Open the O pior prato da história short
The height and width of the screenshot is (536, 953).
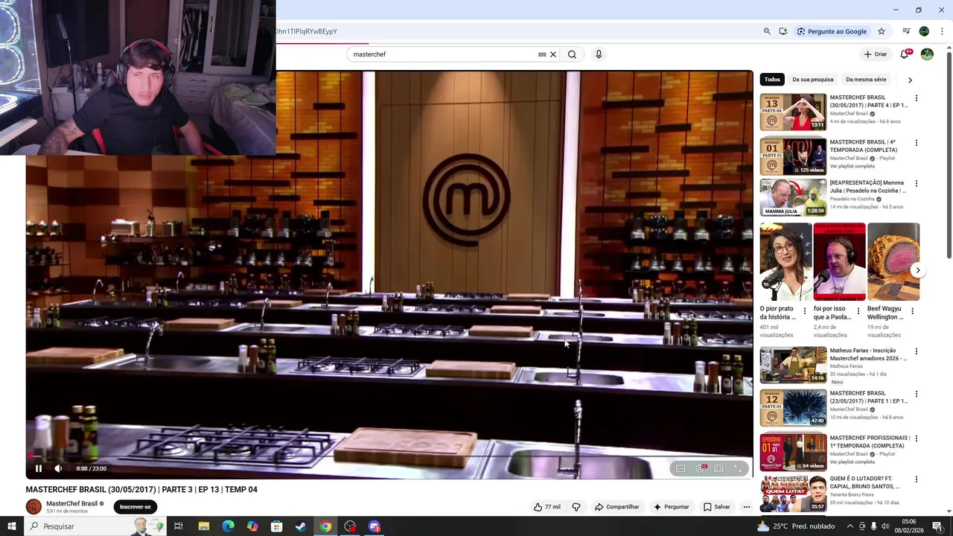[785, 262]
